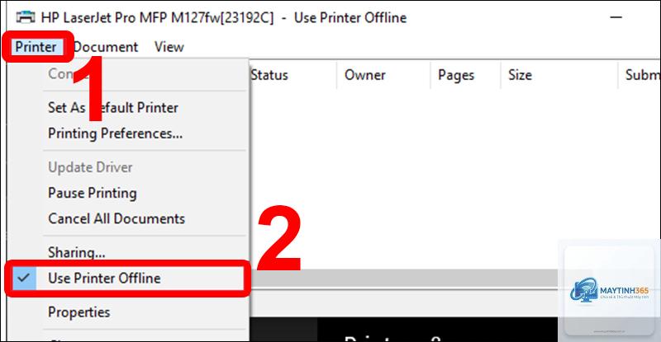Open the Printer menu
Screen dimensions: 661x342
click(x=36, y=47)
